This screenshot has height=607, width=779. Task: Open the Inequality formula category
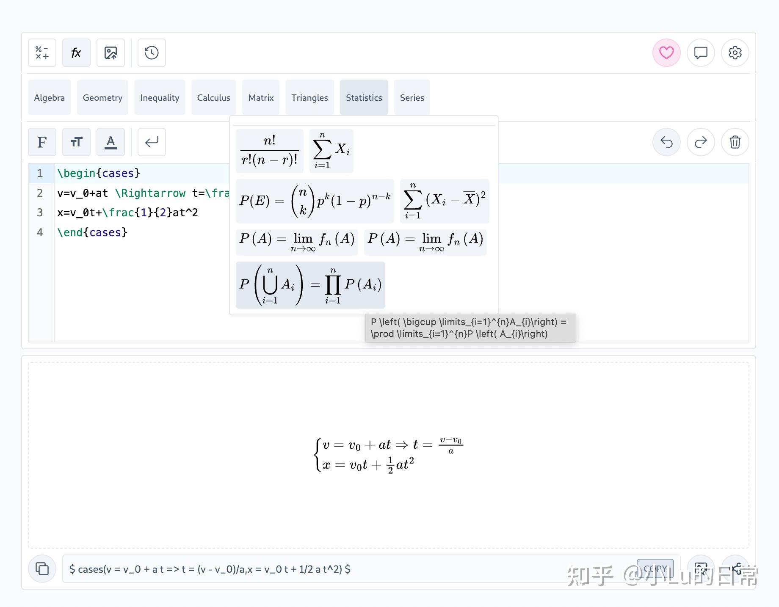(160, 97)
